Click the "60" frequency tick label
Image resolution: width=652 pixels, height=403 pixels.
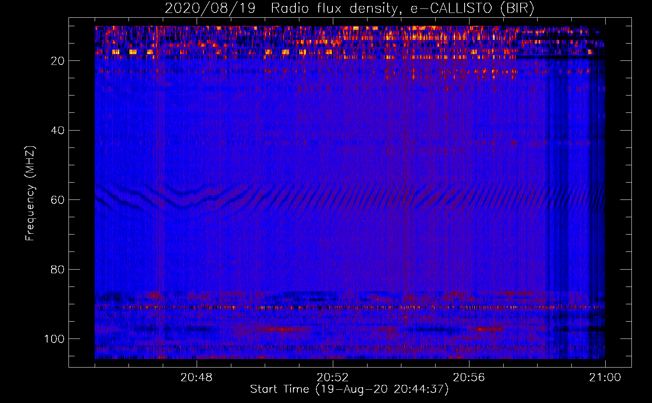point(58,200)
